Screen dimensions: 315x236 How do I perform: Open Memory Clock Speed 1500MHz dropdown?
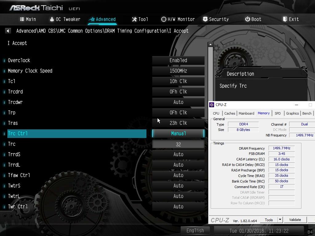pyautogui.click(x=178, y=71)
